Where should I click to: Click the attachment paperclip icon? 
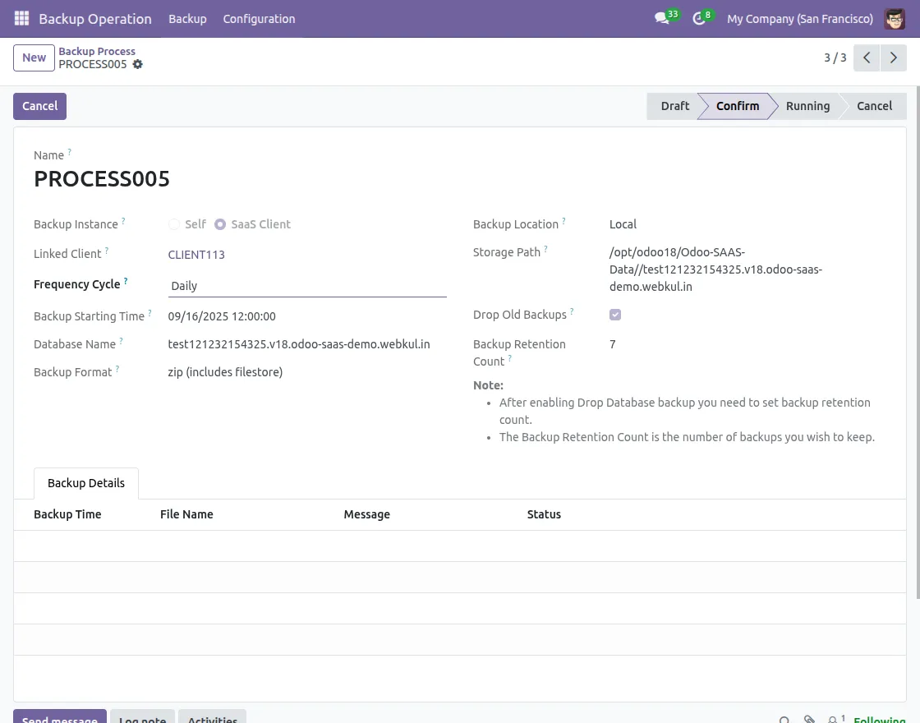[x=809, y=718]
